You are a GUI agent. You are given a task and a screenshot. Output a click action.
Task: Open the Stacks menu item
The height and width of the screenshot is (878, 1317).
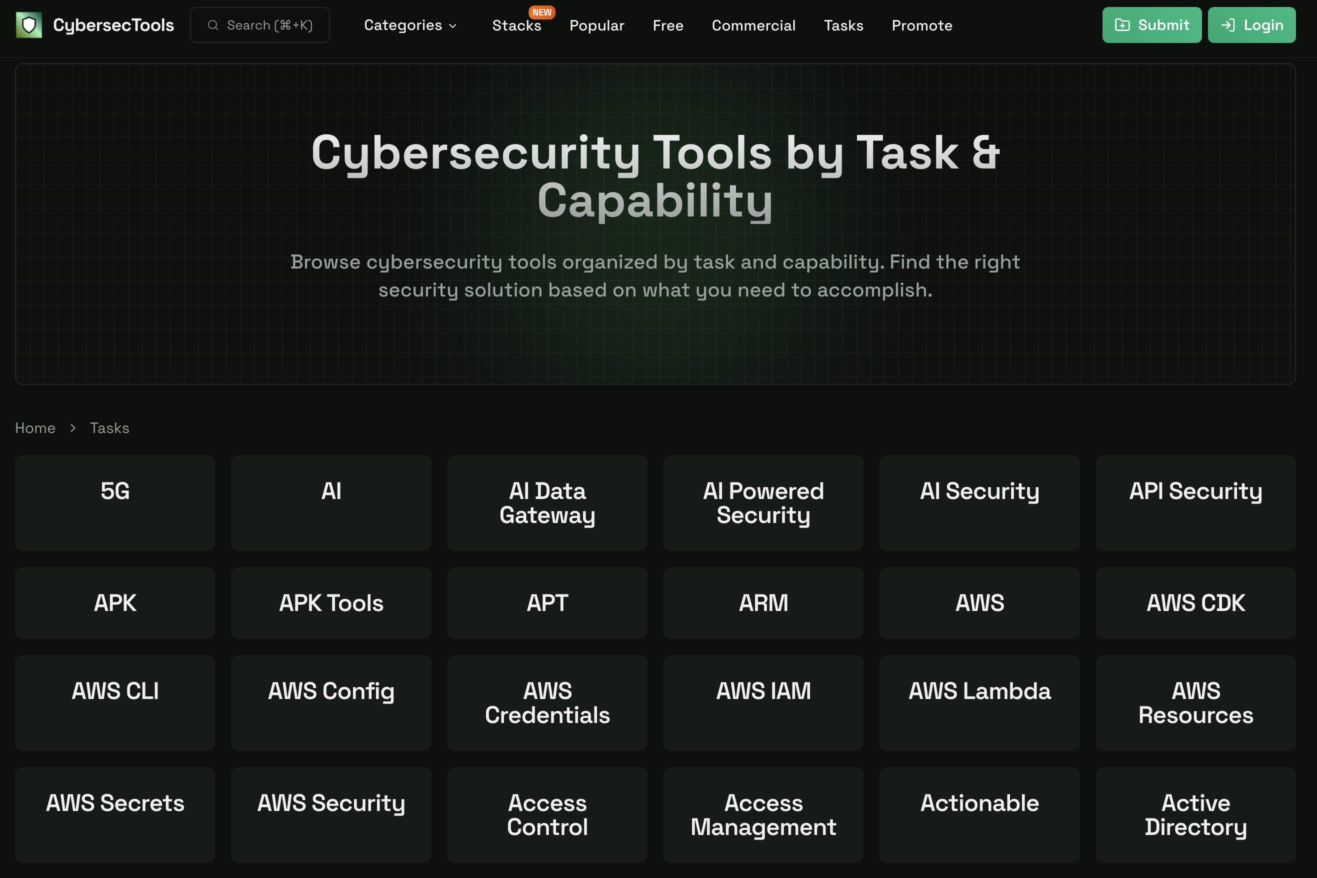point(517,26)
